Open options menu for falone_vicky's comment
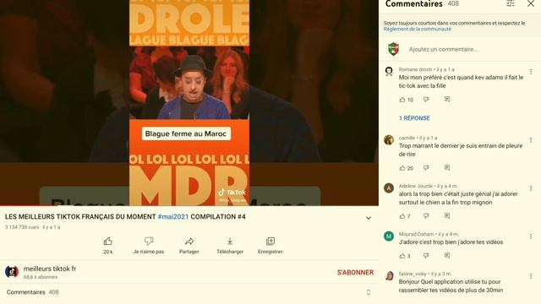The image size is (541, 304). click(x=531, y=276)
